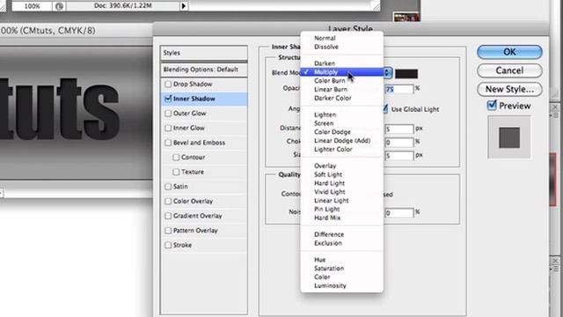Click the Blend Mode dropdown arrows

[387, 72]
